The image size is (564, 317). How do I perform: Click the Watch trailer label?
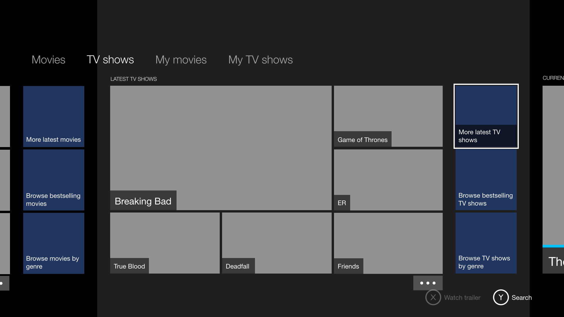pos(462,298)
